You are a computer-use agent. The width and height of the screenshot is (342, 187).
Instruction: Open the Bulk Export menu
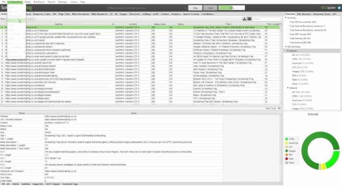coord(39,2)
